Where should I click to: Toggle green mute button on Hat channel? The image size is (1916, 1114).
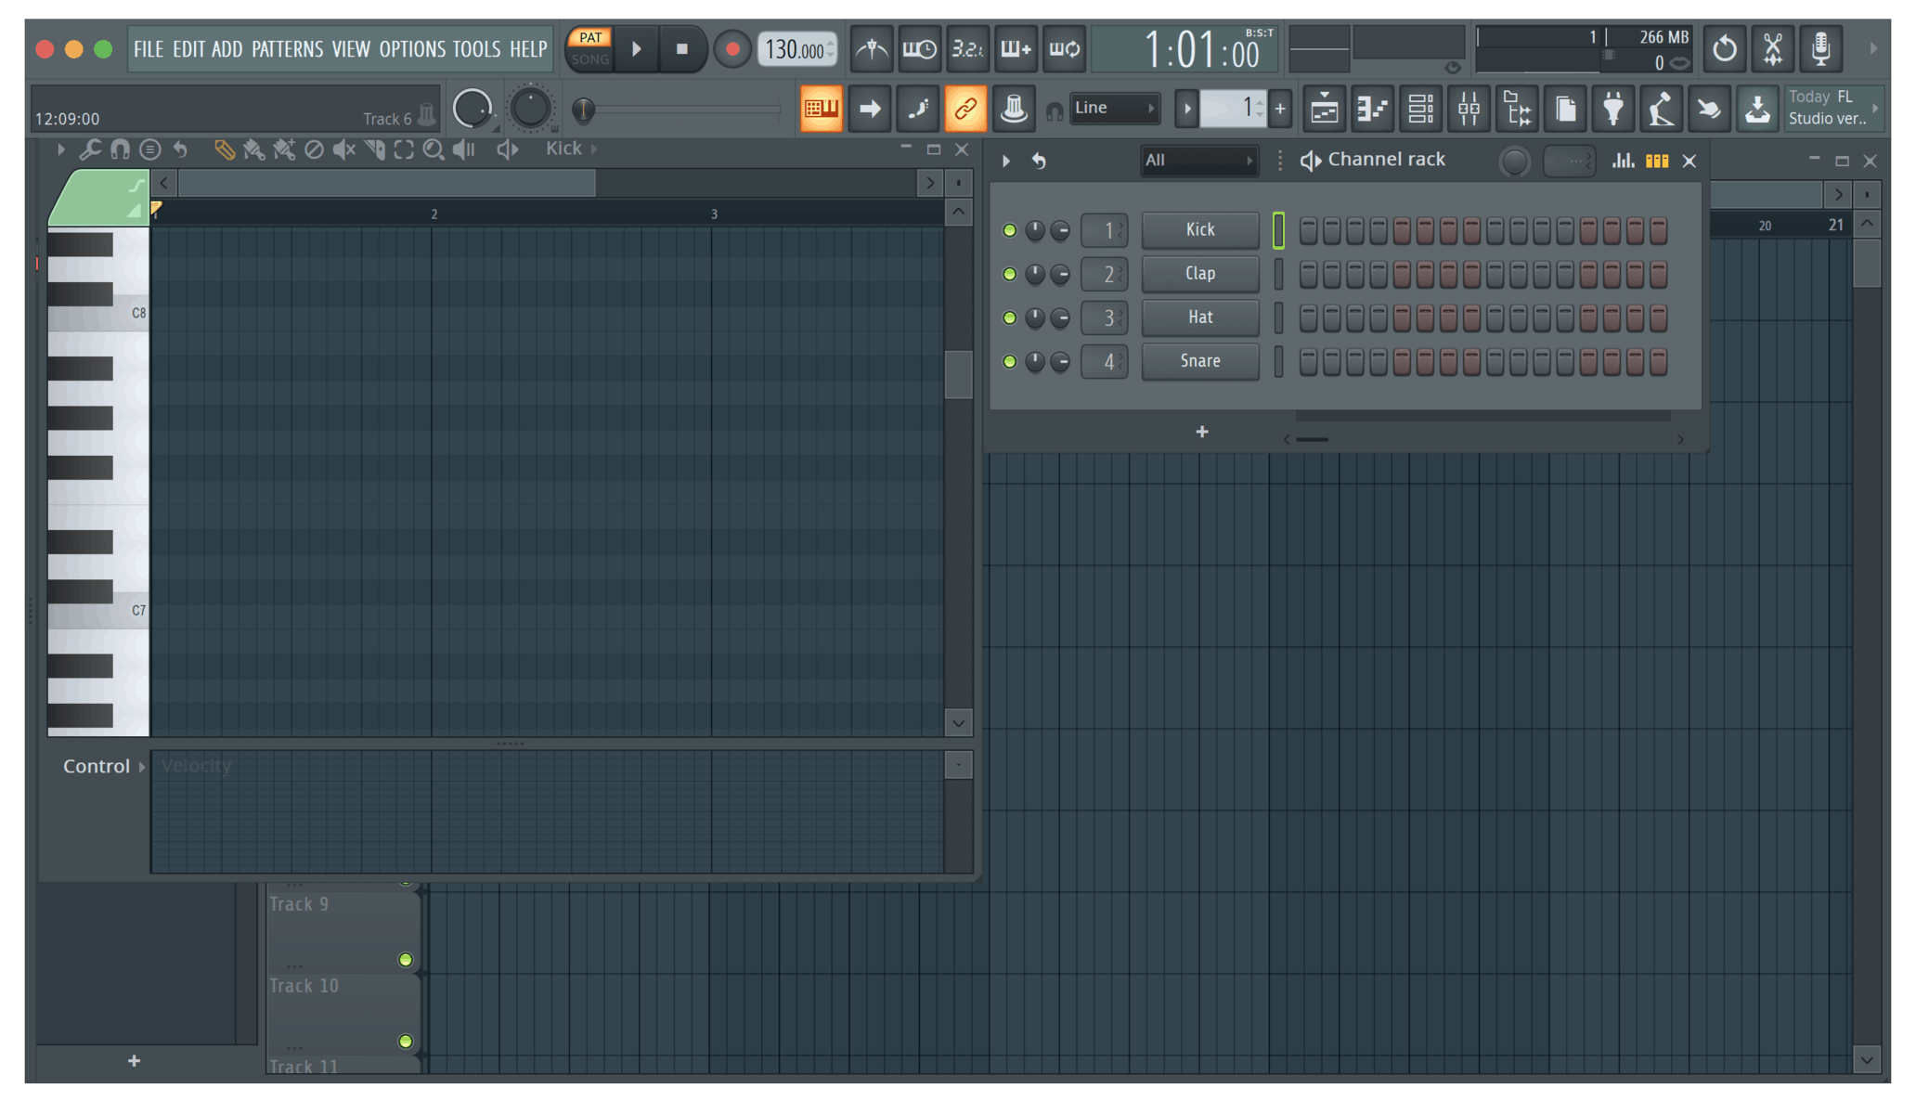(x=1013, y=317)
